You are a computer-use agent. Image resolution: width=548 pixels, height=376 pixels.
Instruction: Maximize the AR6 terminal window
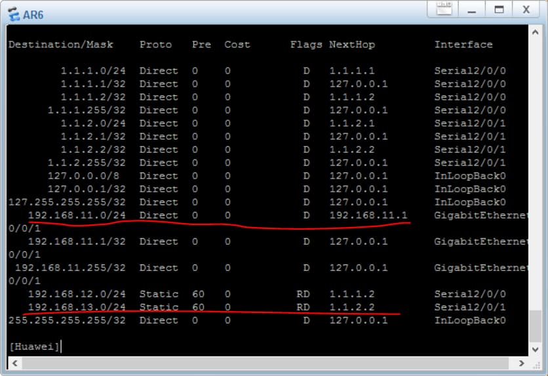[x=499, y=9]
